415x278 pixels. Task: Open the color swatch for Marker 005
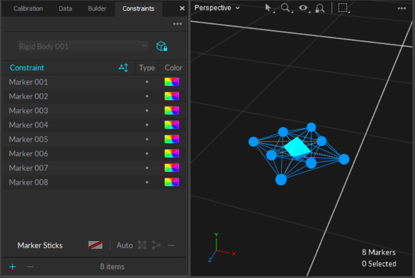coord(172,139)
